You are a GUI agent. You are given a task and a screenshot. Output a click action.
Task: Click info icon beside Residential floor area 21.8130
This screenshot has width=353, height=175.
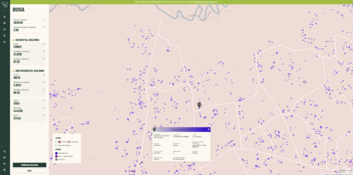[x=44, y=51]
